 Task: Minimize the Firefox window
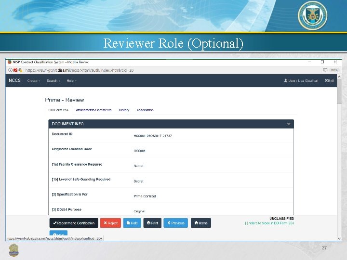point(309,62)
